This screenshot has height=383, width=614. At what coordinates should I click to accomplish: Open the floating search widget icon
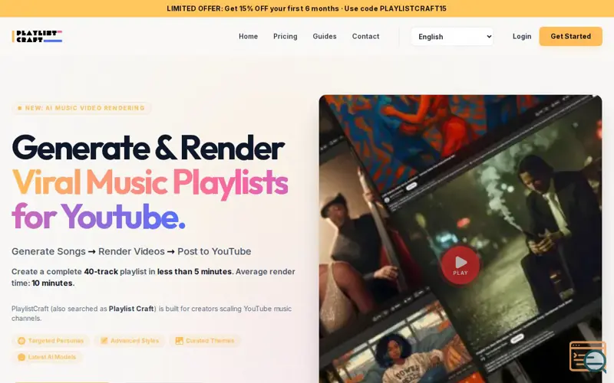(587, 357)
